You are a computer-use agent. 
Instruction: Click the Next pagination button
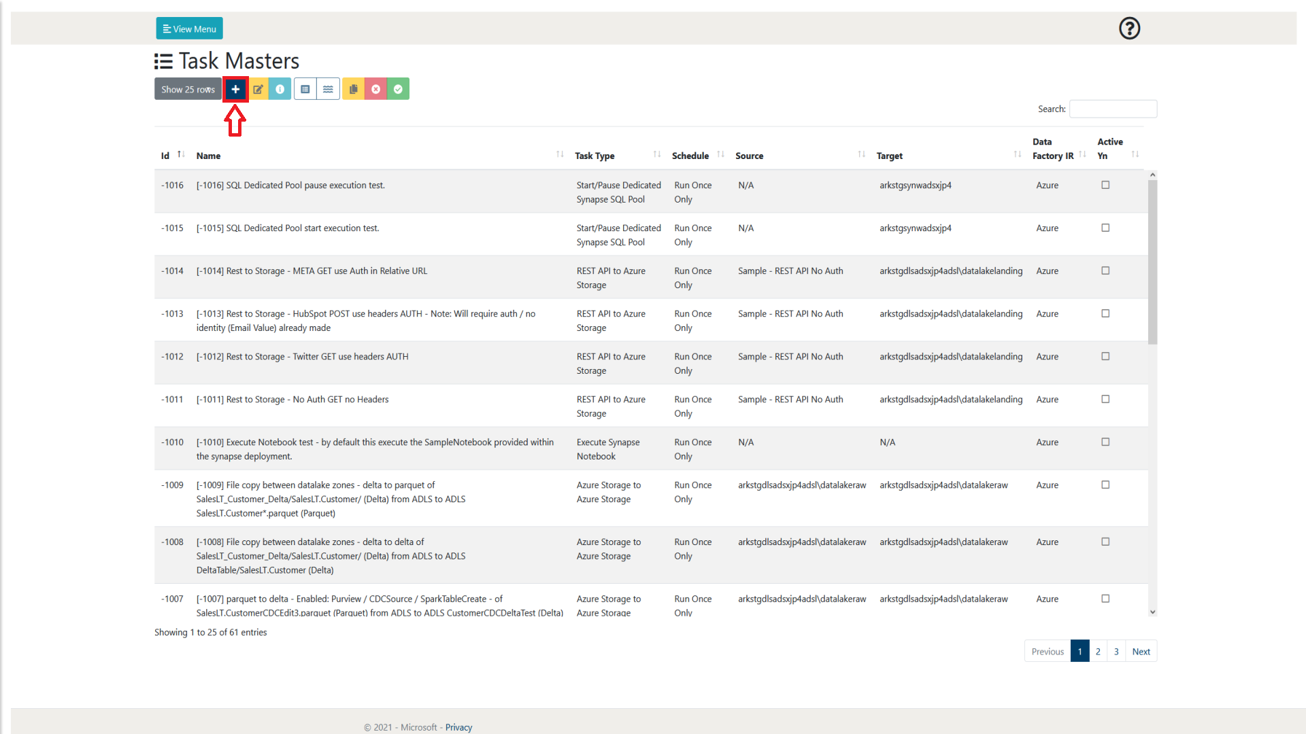pos(1141,651)
